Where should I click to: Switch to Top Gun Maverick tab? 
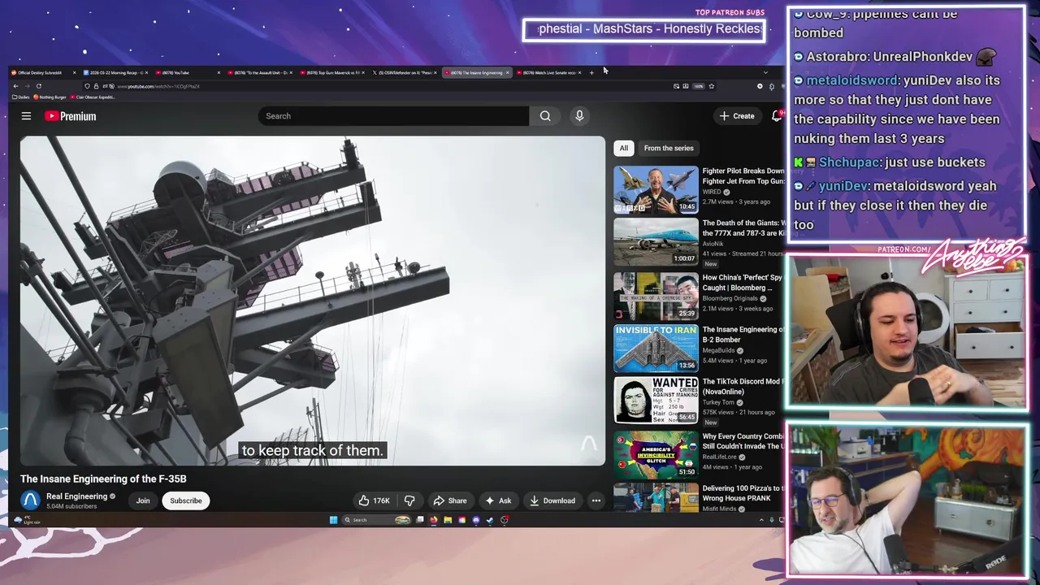332,72
